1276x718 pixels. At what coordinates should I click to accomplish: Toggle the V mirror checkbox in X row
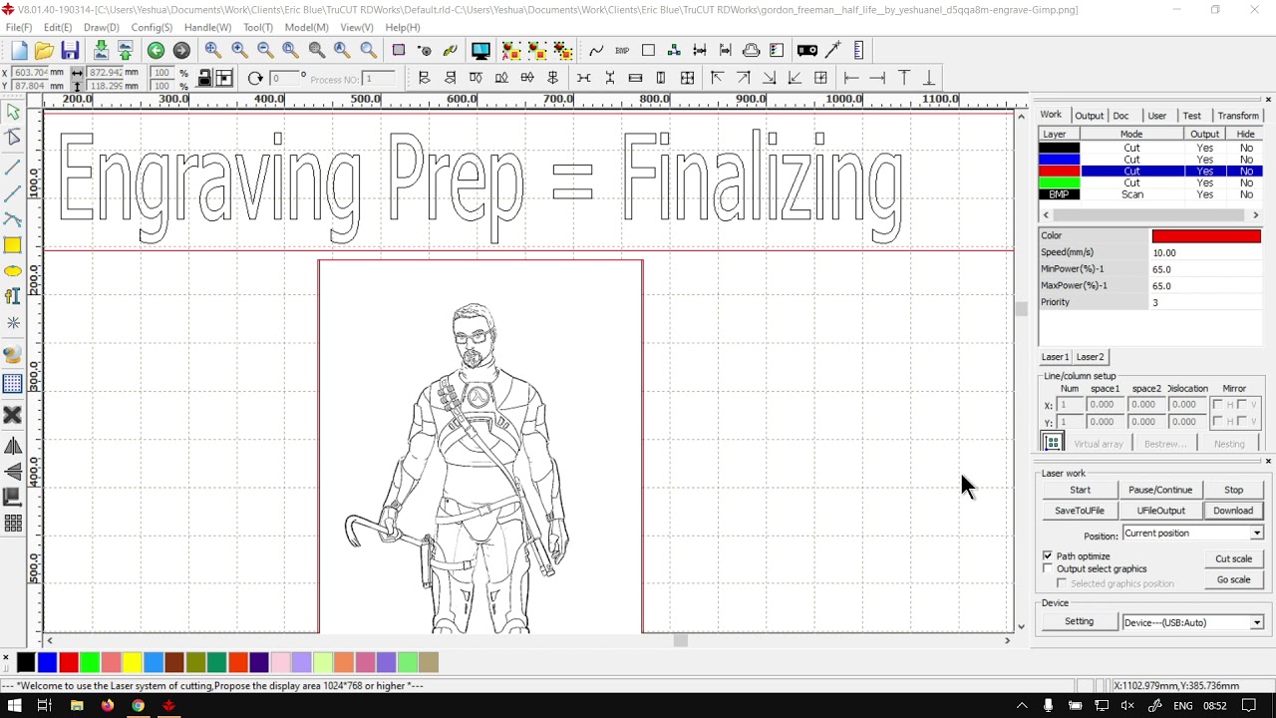[x=1242, y=405]
